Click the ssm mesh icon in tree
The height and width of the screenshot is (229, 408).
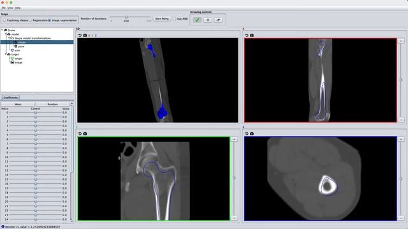pyautogui.click(x=12, y=50)
